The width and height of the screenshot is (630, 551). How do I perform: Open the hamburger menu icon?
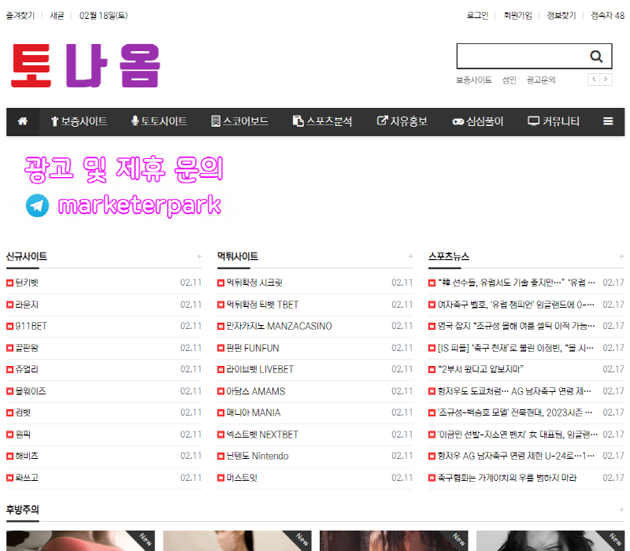608,121
